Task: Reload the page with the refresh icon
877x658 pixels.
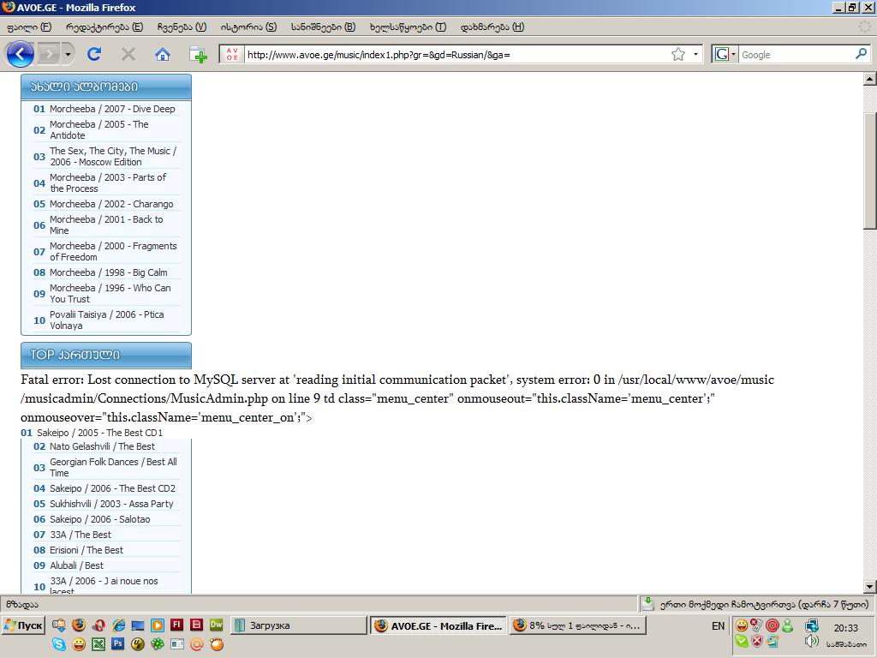Action: pyautogui.click(x=94, y=54)
